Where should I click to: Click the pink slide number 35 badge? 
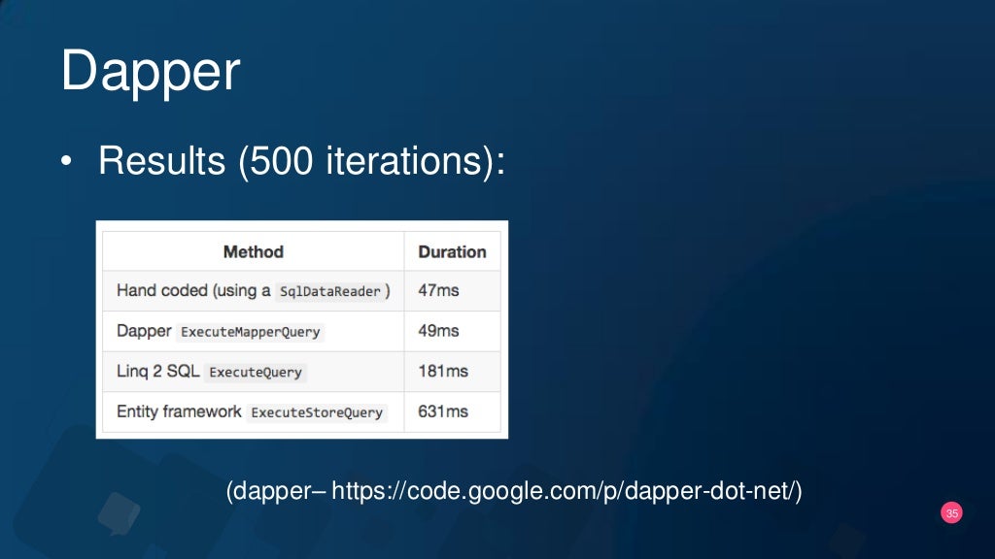point(952,513)
